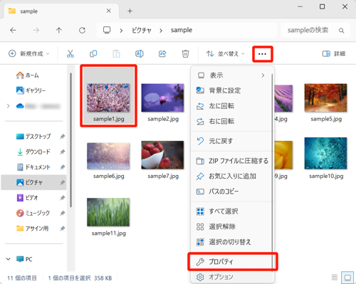Click the Cut scissors icon
Viewport: 356px width, 284px height.
pyautogui.click(x=70, y=54)
